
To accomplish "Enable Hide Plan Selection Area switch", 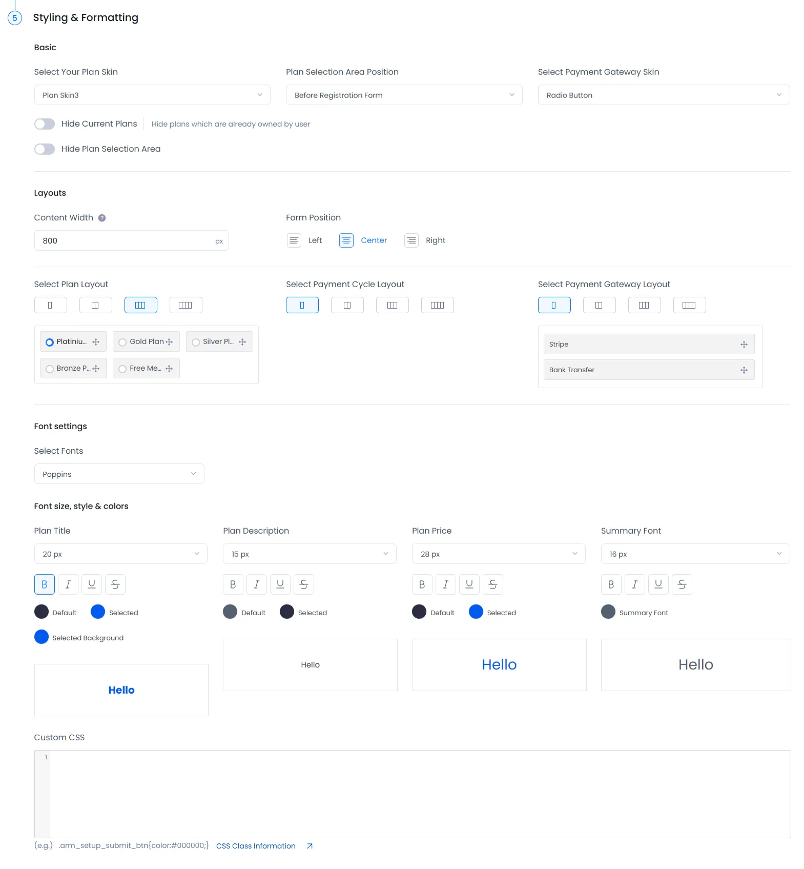I will click(45, 149).
